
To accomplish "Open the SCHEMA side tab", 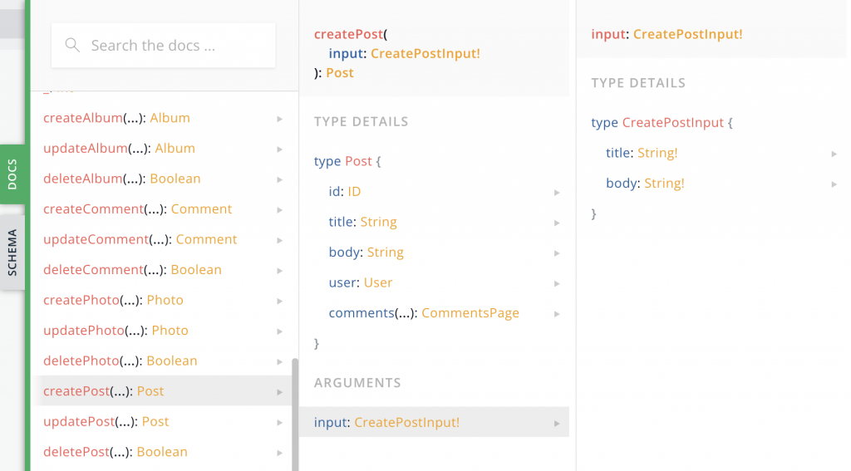I will coord(12,252).
